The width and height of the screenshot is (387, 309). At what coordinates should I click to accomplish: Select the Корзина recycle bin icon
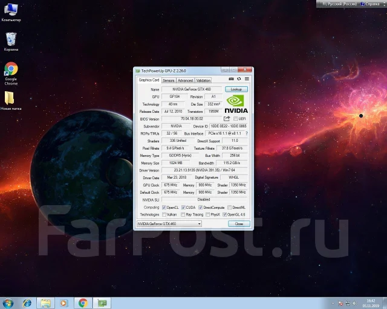(11, 42)
